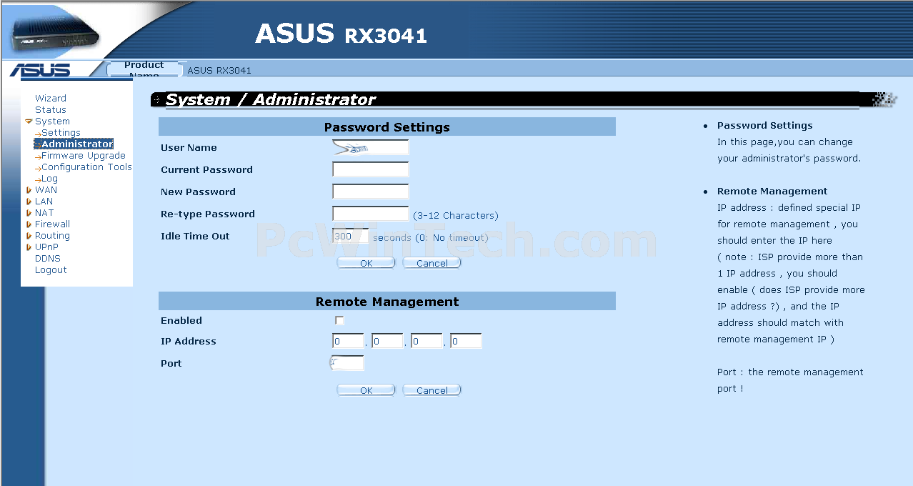Click the 'Password Settings' help bullet heading

(x=765, y=126)
